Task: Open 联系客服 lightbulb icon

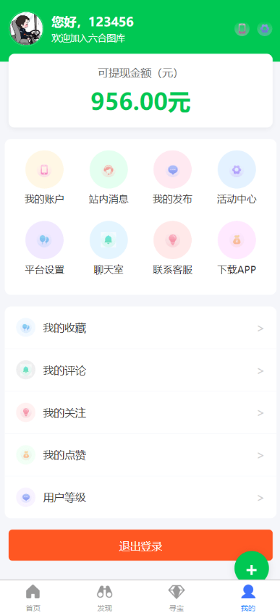Action: 172,240
